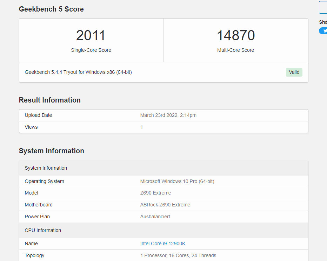This screenshot has height=261, width=327.
Task: Click the Views label
Action: [31, 127]
